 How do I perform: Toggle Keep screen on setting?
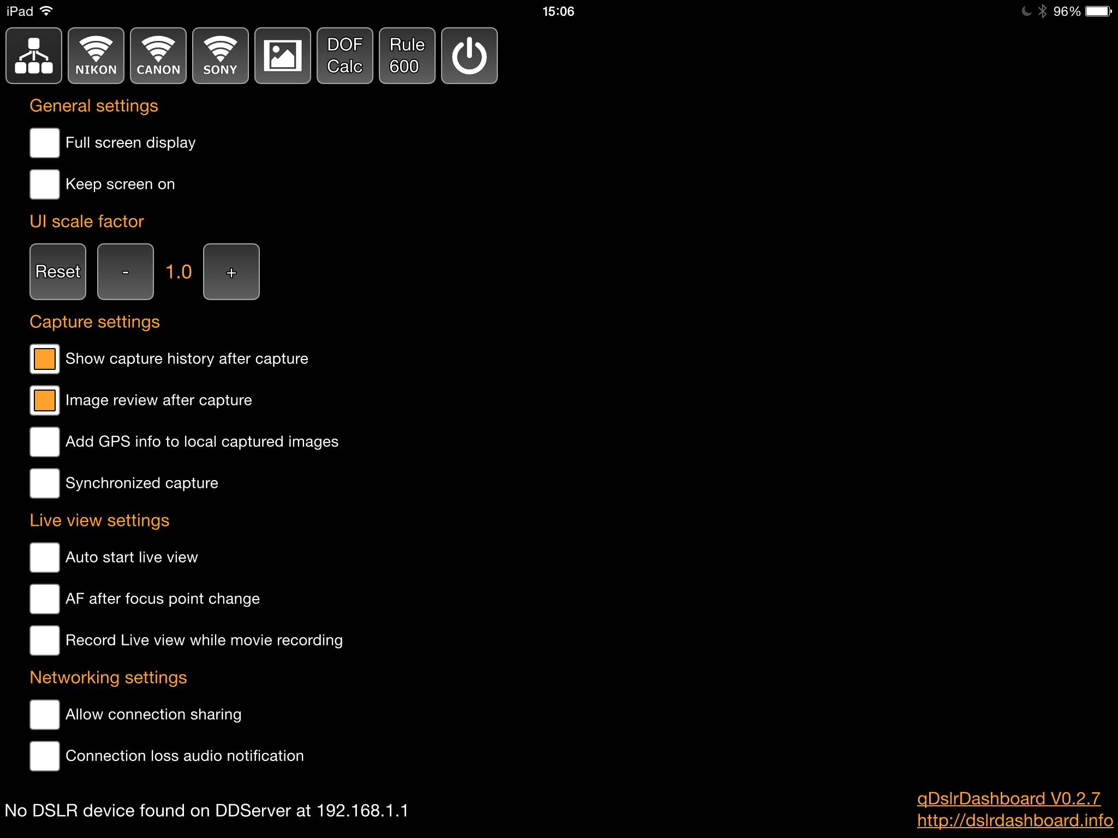[45, 184]
